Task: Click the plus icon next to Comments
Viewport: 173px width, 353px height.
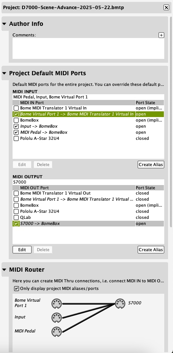Action: [161, 35]
